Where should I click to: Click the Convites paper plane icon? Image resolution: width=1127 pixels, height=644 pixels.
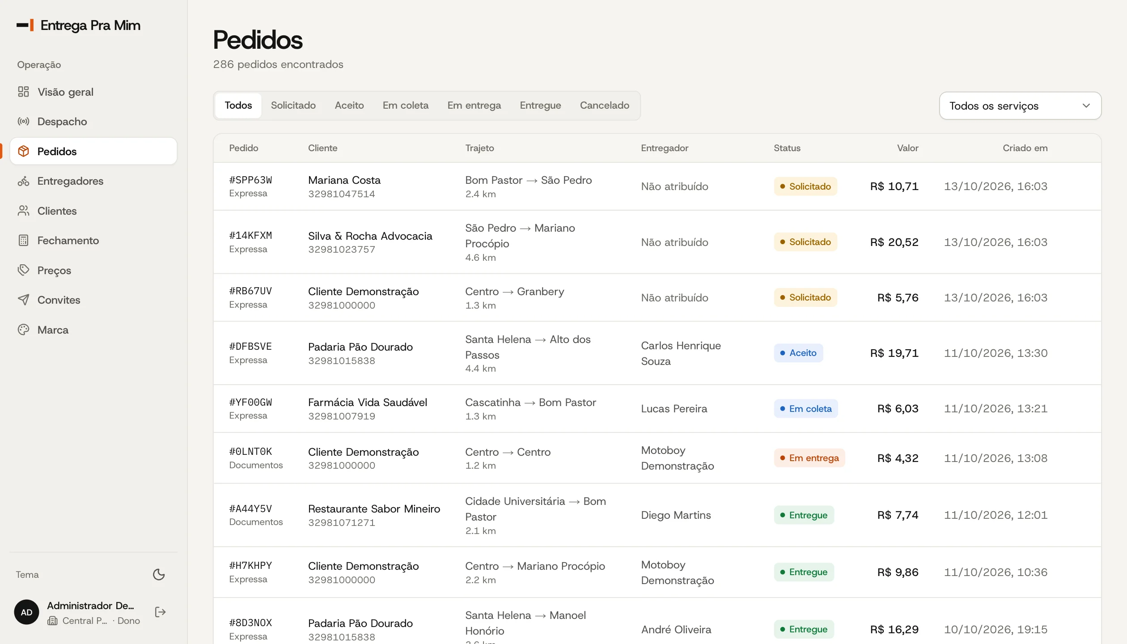pos(23,300)
